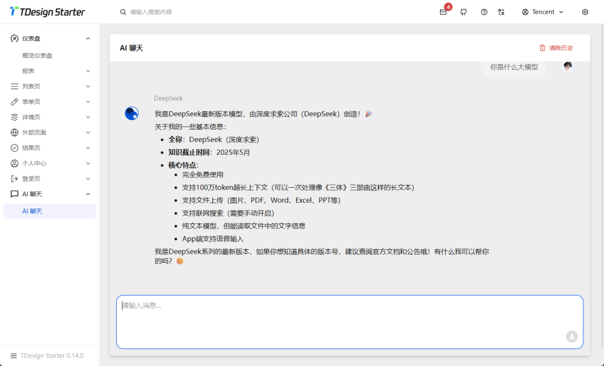Click the user avatar in chat

coord(568,67)
